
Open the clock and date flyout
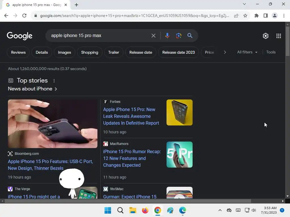click(269, 210)
